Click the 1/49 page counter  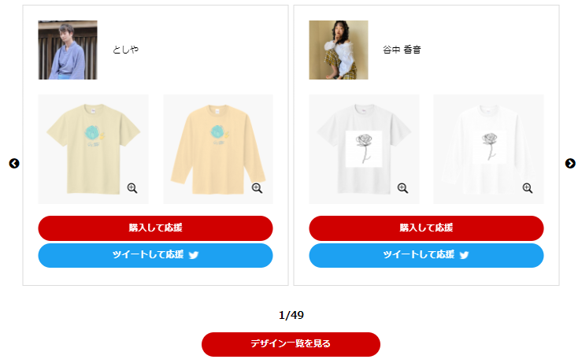point(291,315)
